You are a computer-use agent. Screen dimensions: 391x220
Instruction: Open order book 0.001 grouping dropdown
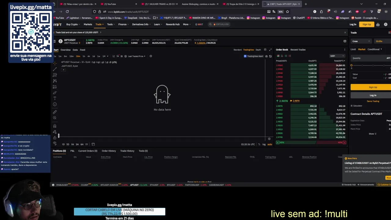337,56
